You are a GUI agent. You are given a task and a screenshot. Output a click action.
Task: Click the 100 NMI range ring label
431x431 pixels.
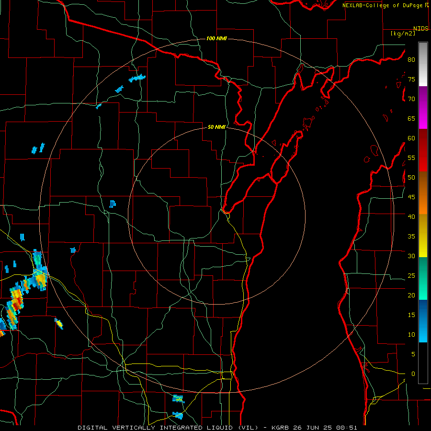[x=216, y=38]
